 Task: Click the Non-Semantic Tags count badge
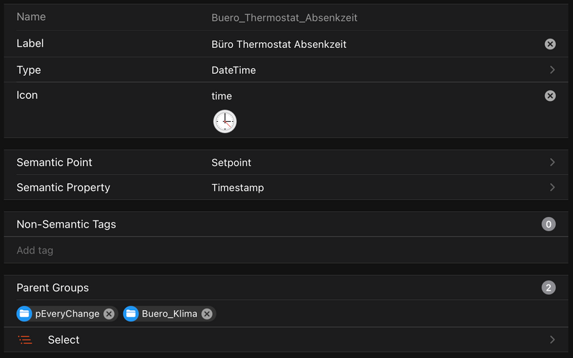[549, 225]
